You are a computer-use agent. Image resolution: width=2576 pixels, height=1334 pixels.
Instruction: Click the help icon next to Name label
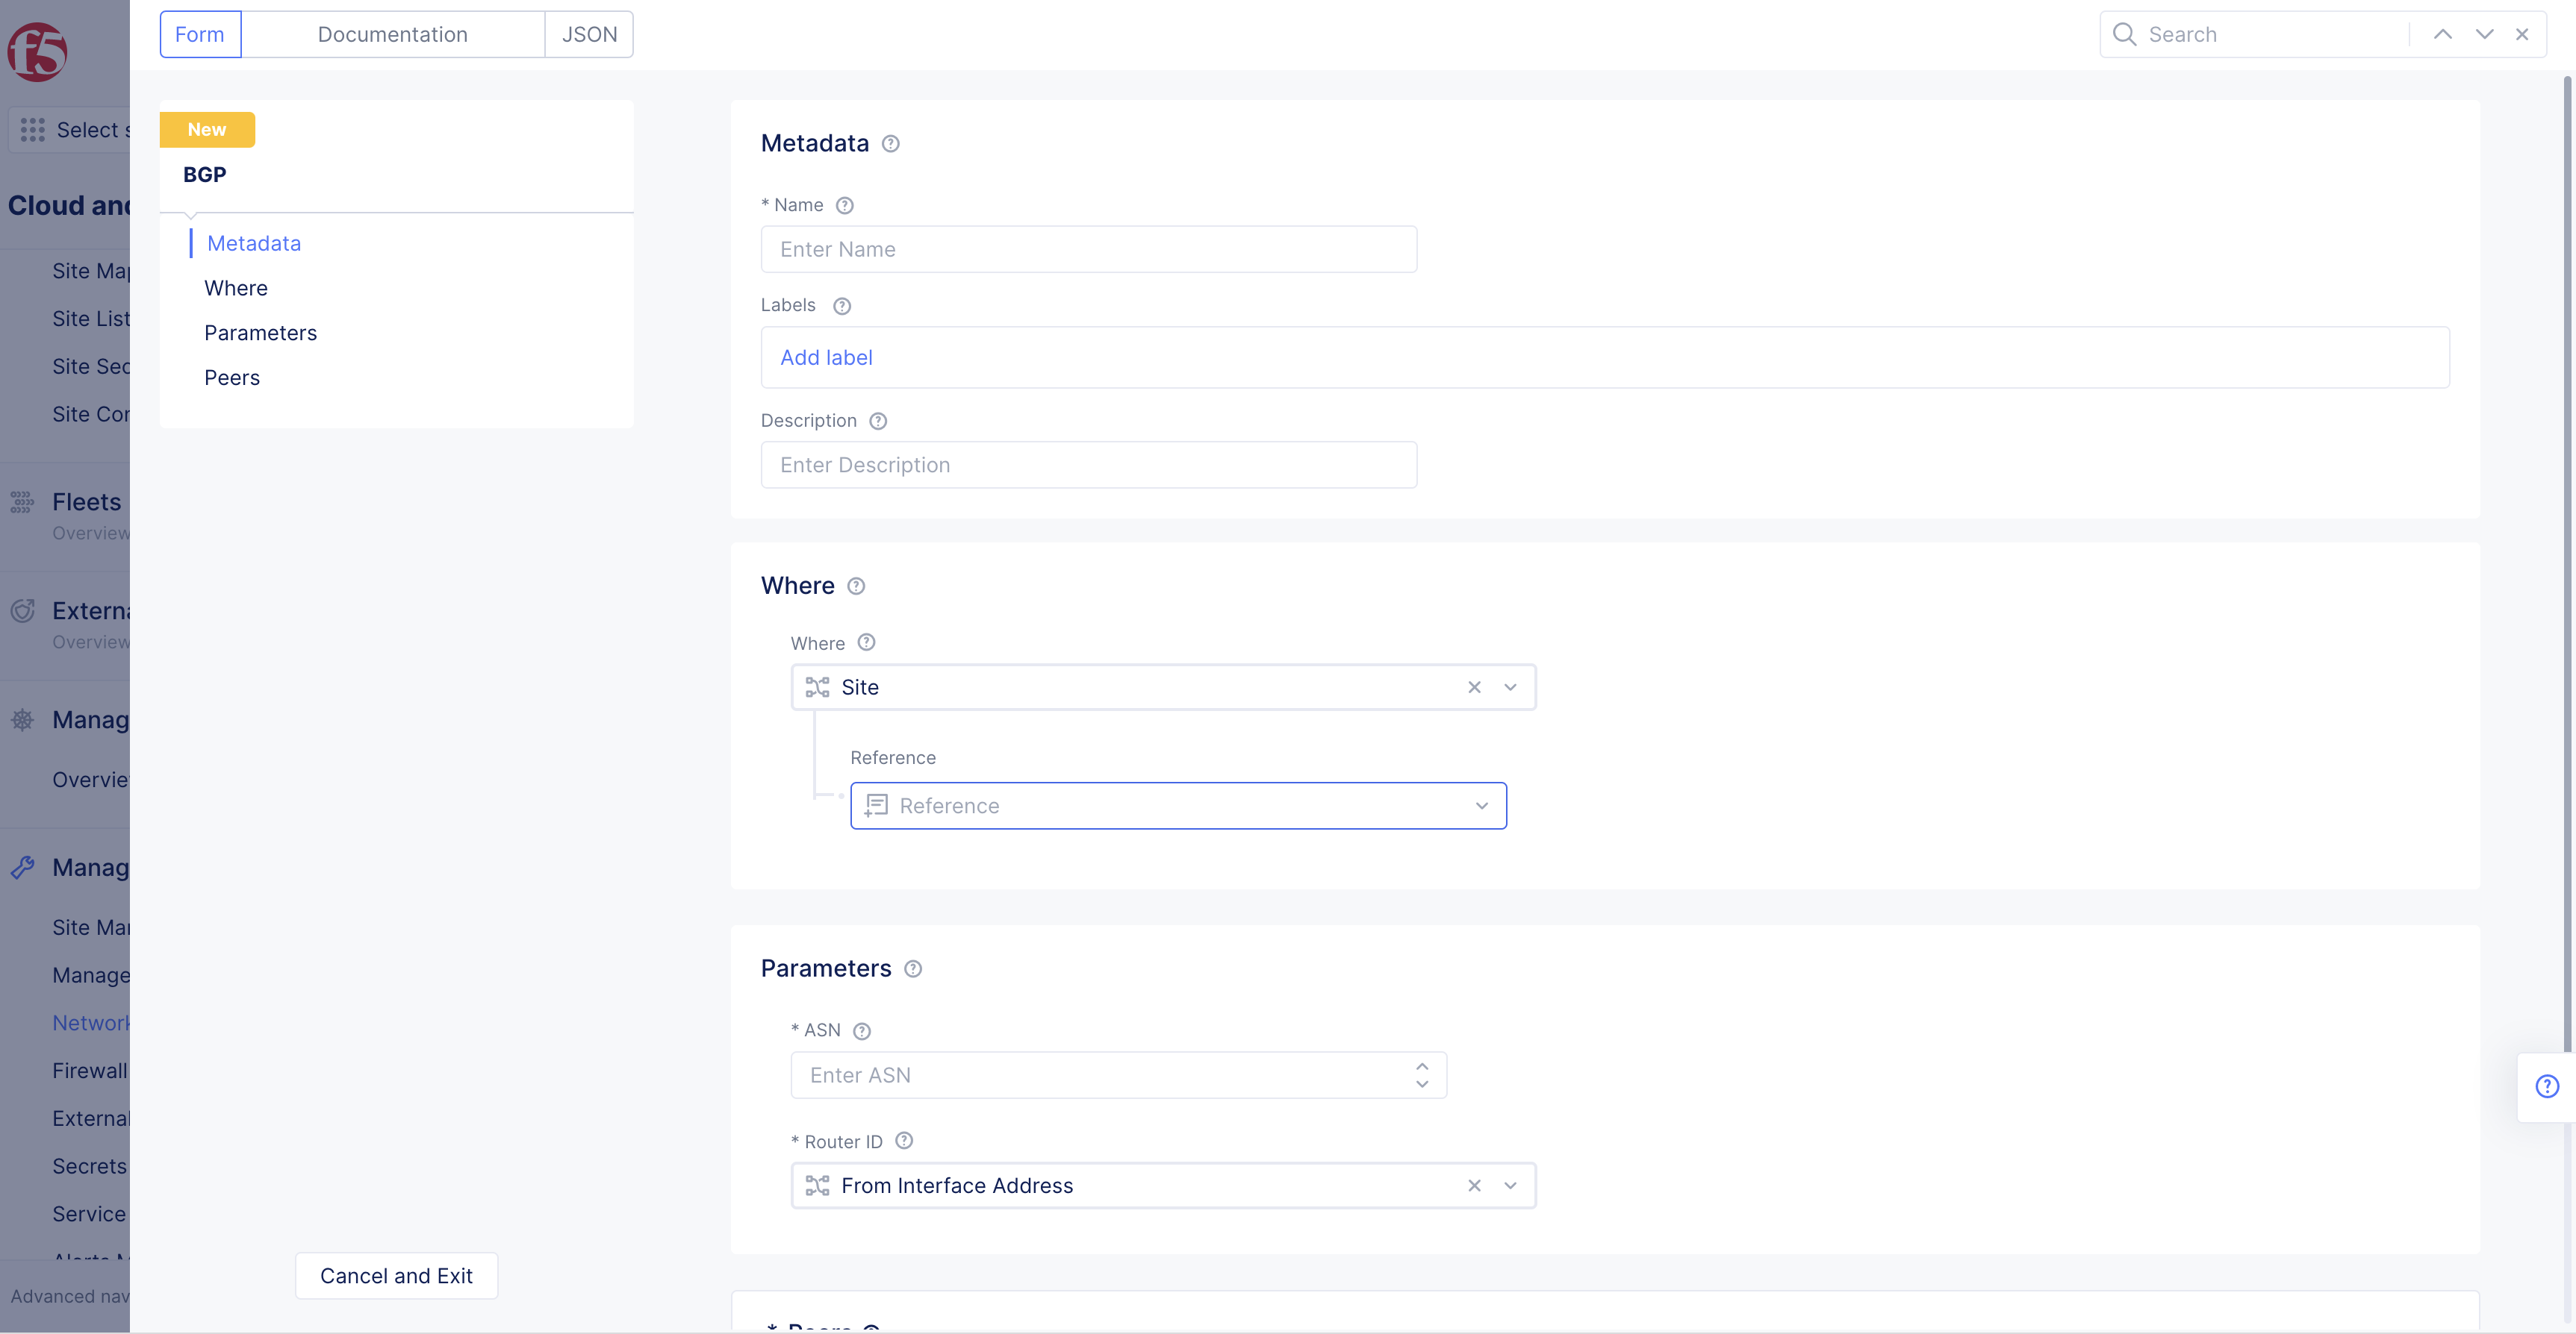point(844,206)
